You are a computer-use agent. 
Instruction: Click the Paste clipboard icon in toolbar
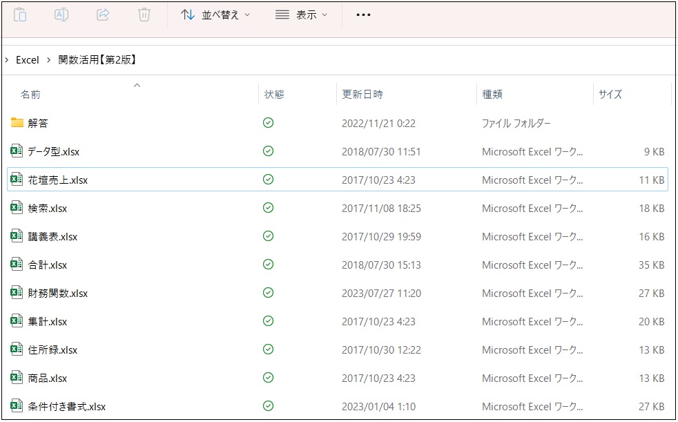[x=20, y=15]
